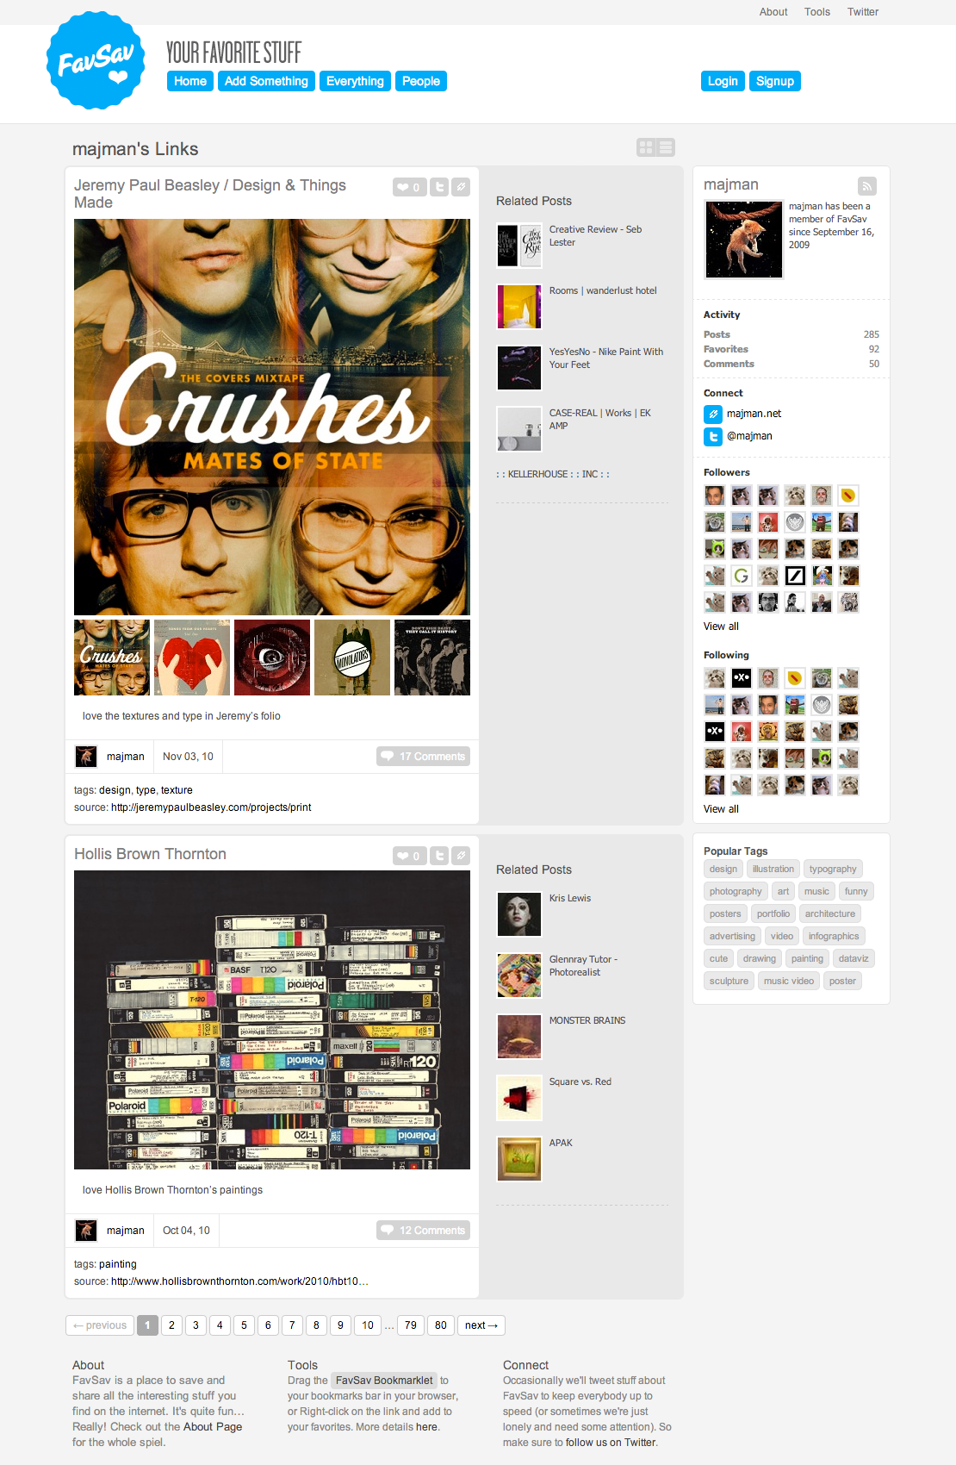Click the Signup button
The width and height of the screenshot is (956, 1465).
pyautogui.click(x=775, y=81)
